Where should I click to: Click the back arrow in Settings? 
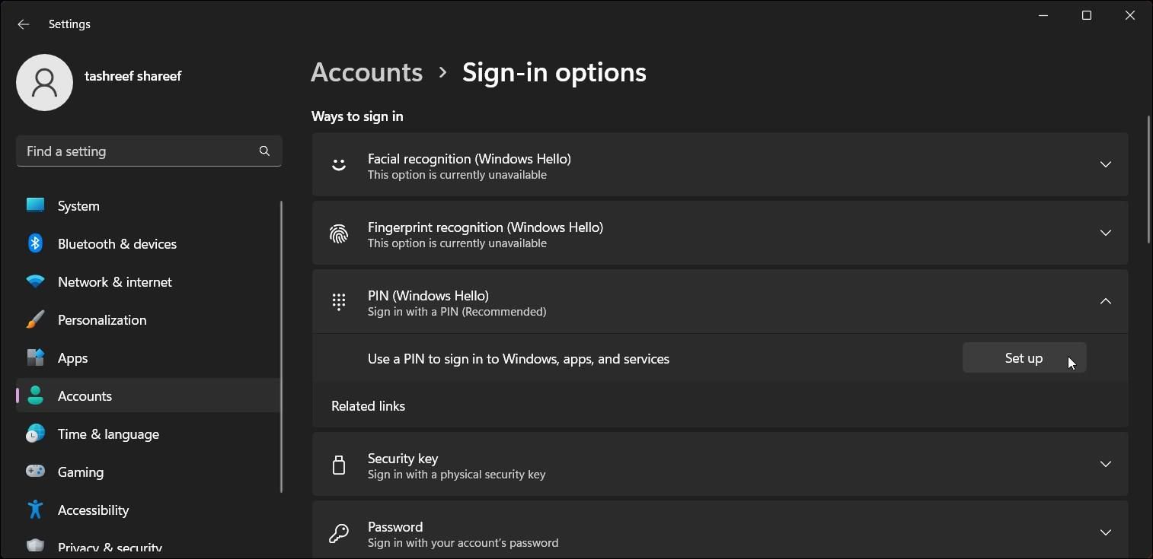(x=23, y=24)
